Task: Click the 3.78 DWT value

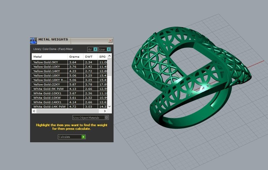Action: coord(88,84)
